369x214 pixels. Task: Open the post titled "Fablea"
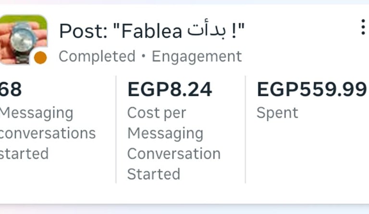point(151,31)
